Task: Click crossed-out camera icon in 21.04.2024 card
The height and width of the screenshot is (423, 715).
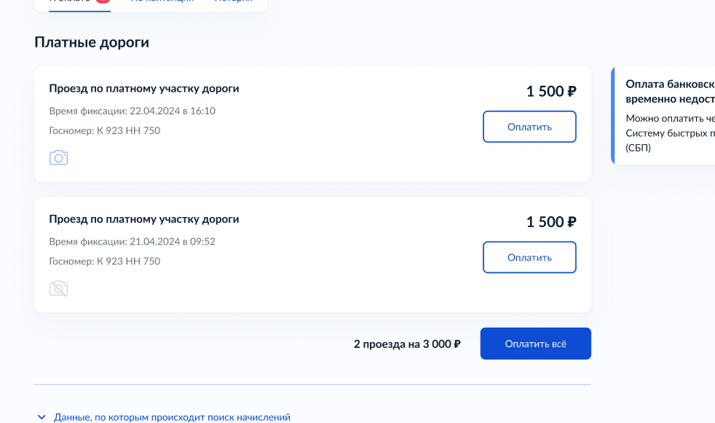Action: [58, 288]
